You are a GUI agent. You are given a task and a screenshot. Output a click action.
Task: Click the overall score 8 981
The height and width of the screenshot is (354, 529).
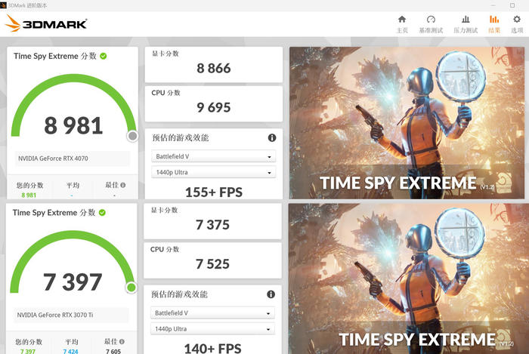coord(73,125)
